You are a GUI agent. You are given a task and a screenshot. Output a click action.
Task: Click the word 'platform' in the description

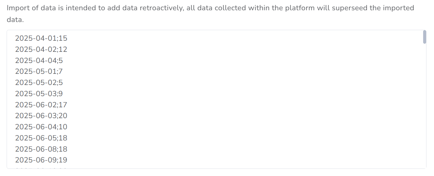tap(298, 8)
